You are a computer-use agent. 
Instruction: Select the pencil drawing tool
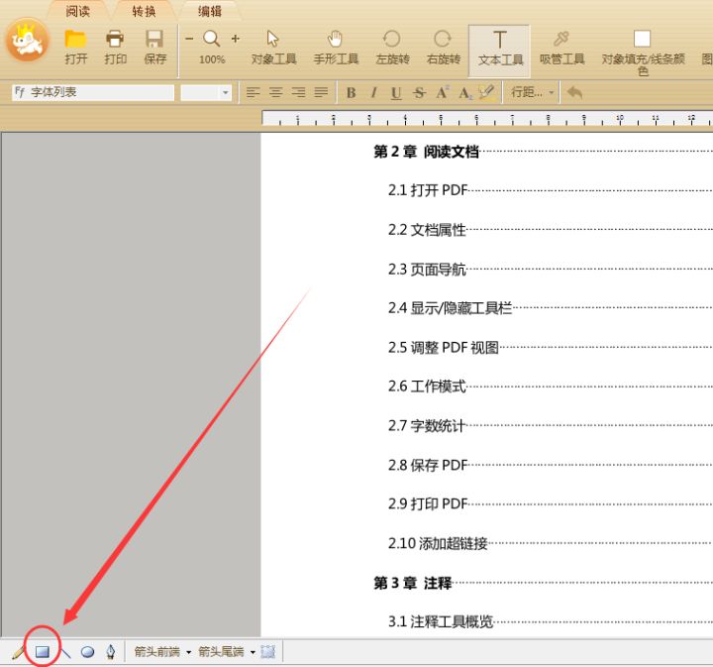coord(18,652)
